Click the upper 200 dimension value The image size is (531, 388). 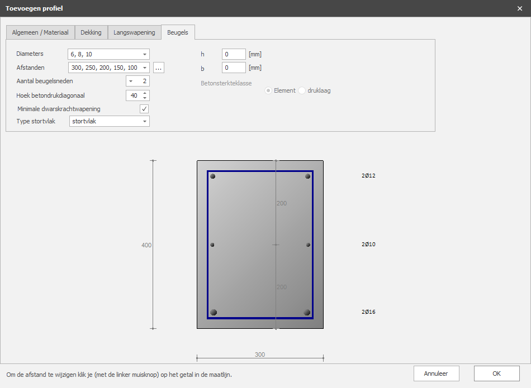point(282,203)
